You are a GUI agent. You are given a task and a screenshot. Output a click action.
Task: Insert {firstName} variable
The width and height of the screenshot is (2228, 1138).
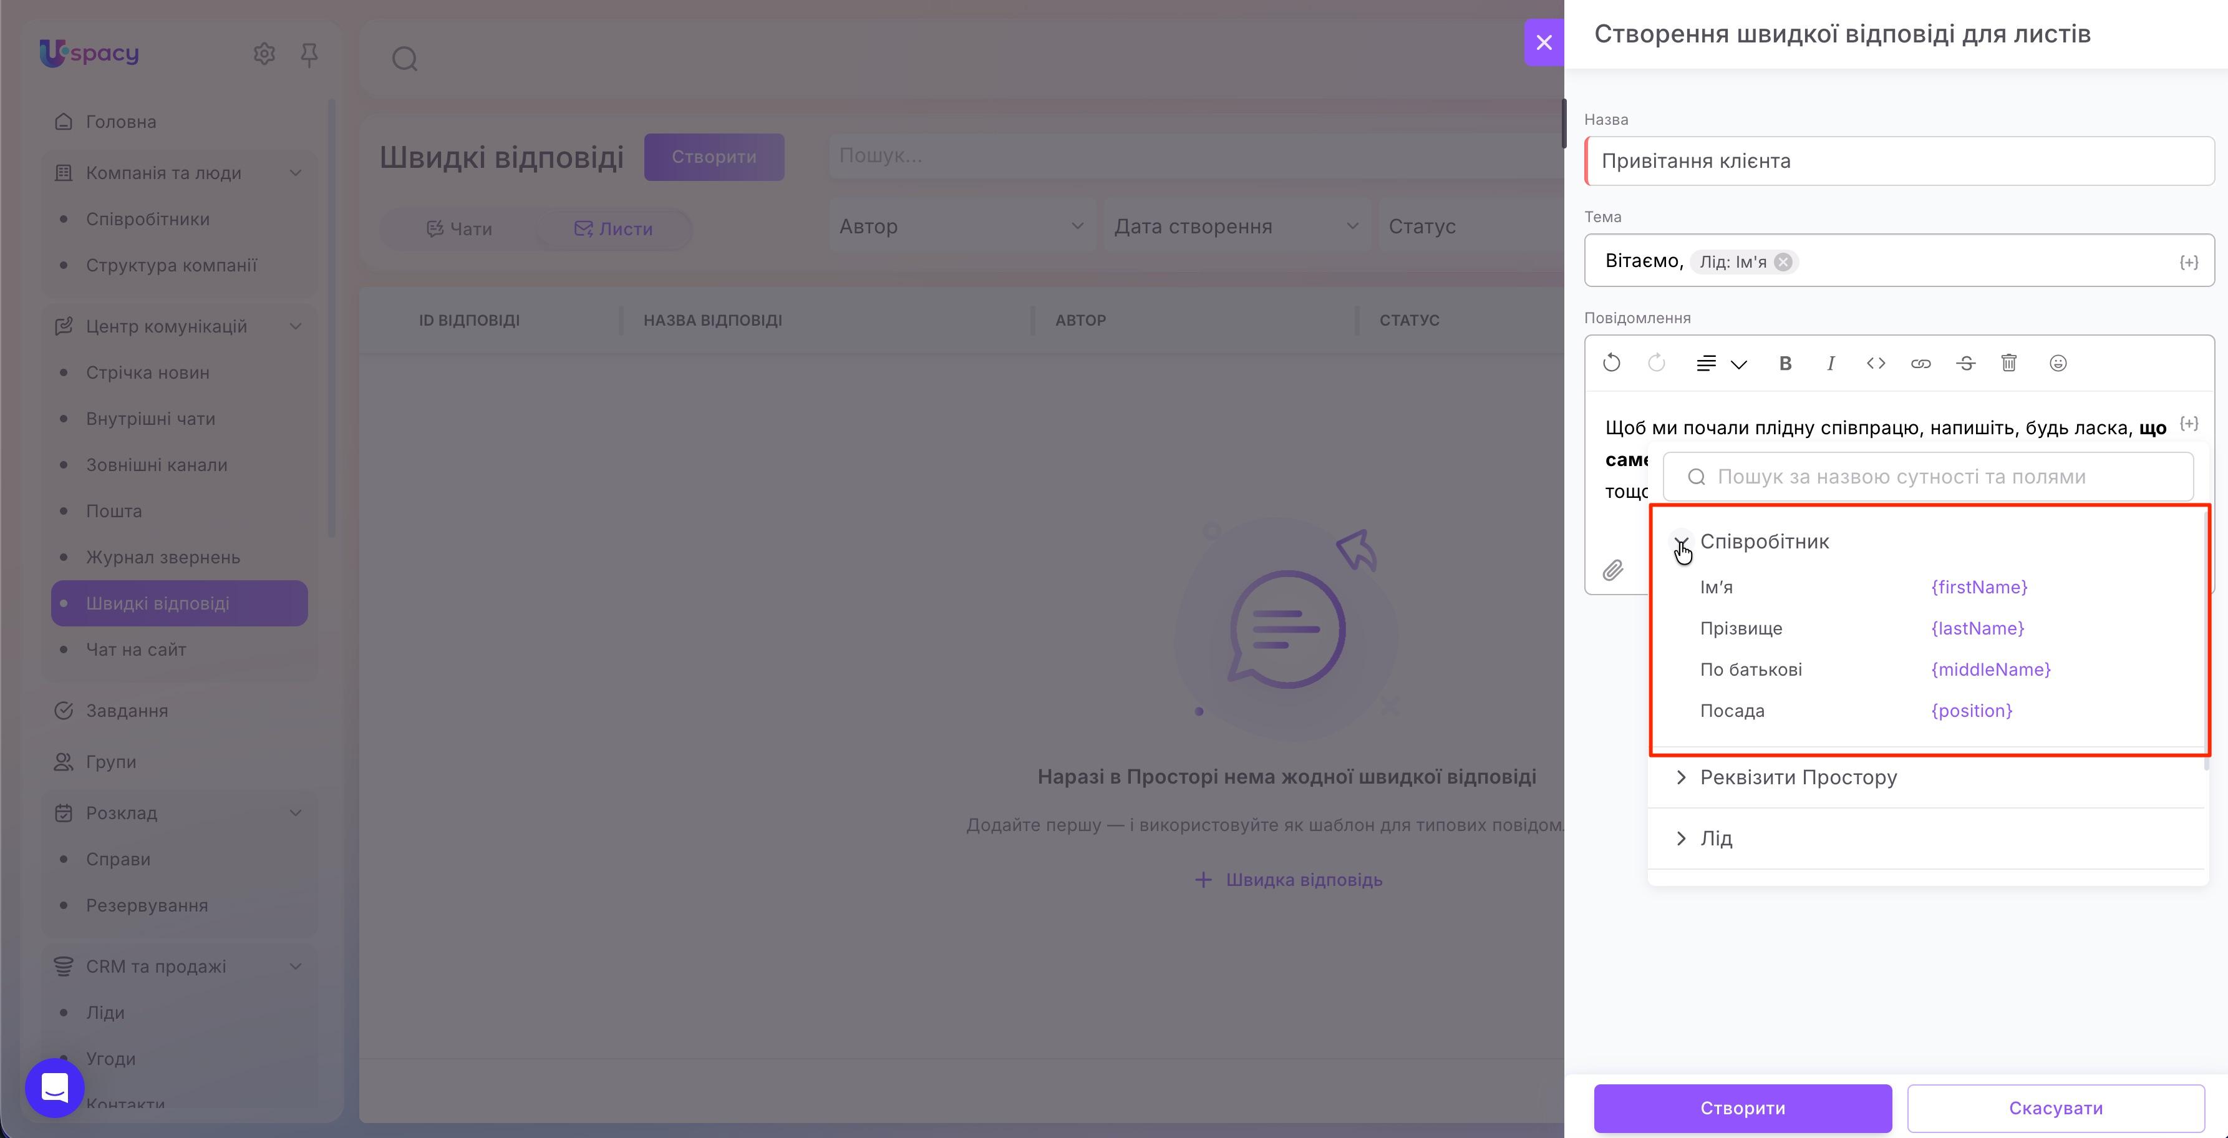1979,588
